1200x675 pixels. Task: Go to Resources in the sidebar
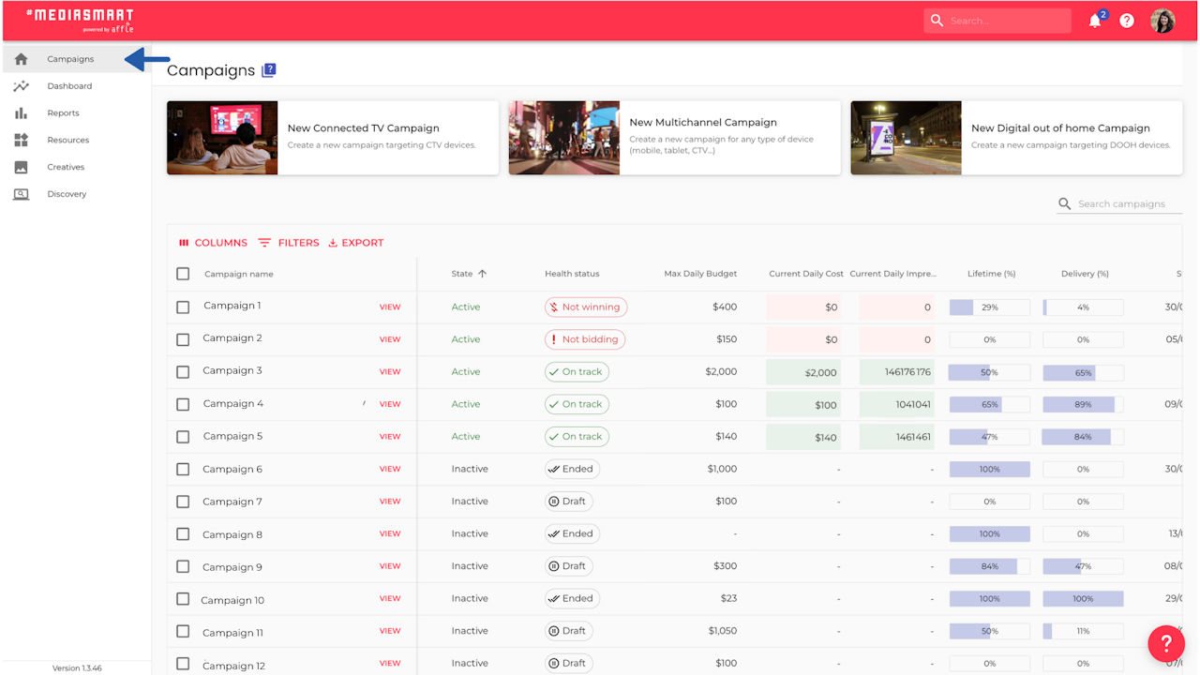pos(67,140)
